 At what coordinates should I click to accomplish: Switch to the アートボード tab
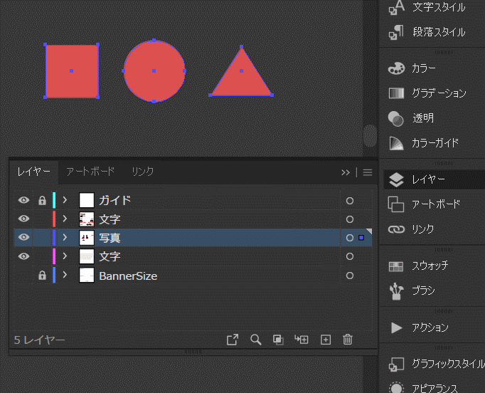click(90, 172)
